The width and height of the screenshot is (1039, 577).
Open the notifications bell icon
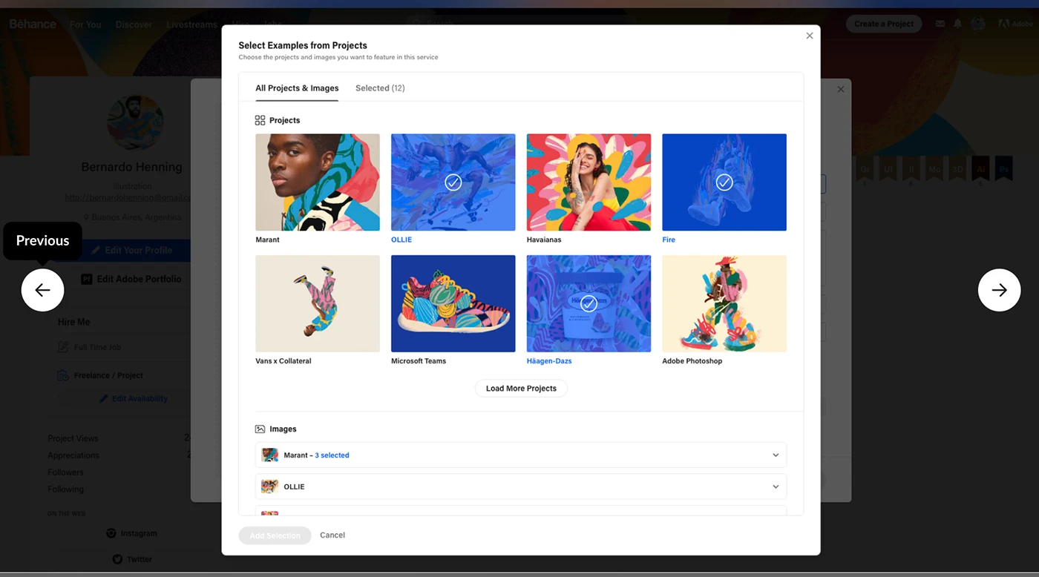[x=957, y=24]
